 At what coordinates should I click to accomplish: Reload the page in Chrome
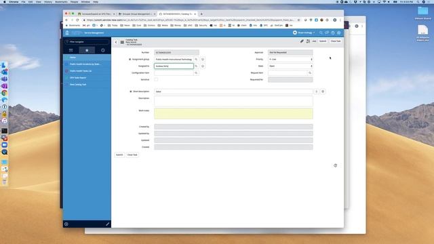click(77, 20)
